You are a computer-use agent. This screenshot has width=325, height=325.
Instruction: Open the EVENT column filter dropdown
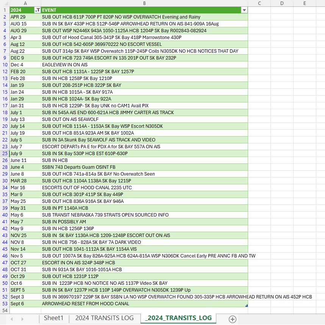(x=244, y=10)
